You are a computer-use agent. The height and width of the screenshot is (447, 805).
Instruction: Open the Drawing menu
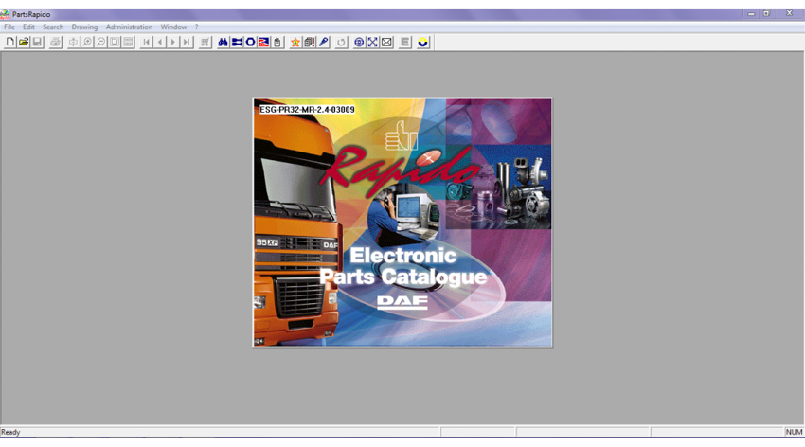pos(84,27)
